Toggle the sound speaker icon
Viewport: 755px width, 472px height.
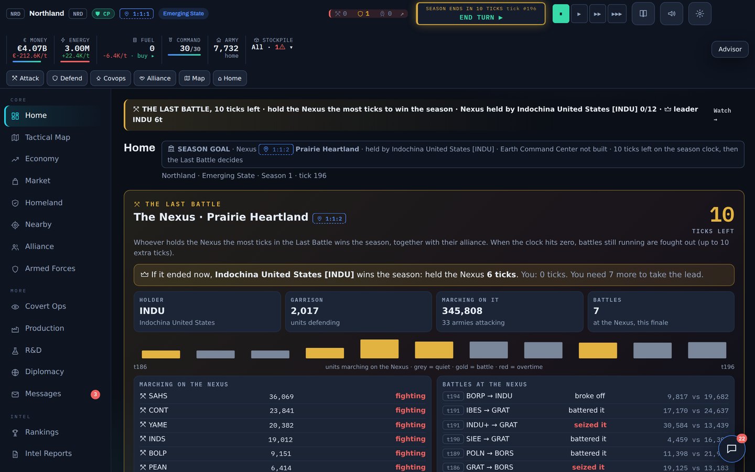[671, 14]
